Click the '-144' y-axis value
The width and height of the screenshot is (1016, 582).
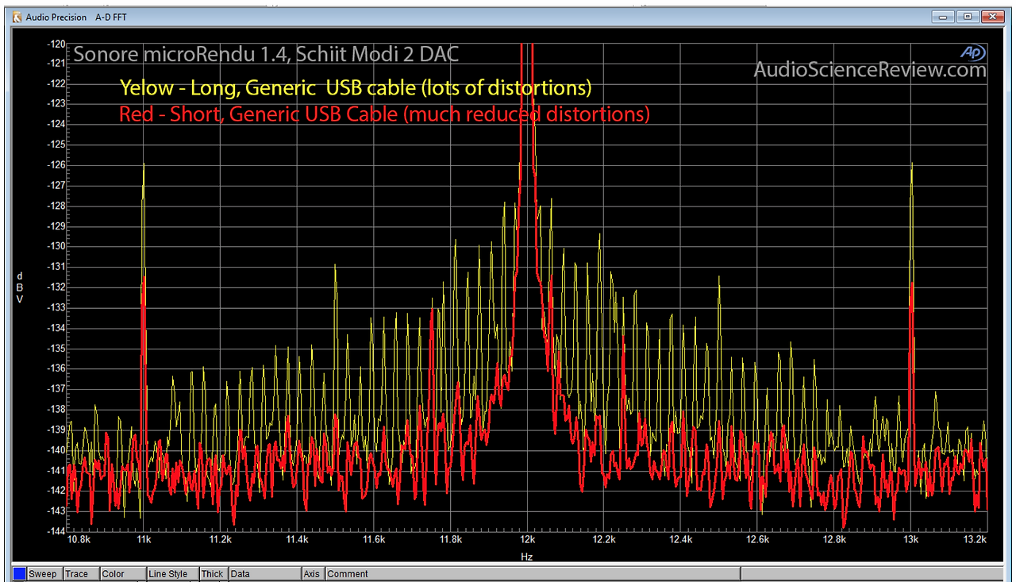pos(56,530)
